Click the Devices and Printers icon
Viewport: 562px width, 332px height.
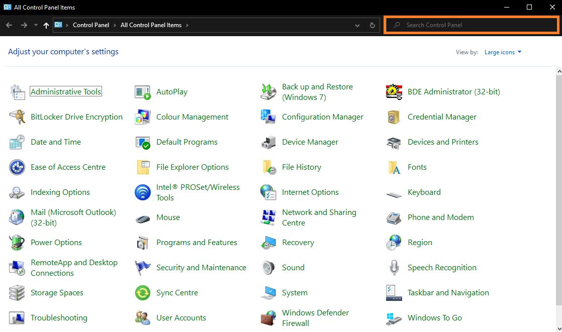(394, 142)
